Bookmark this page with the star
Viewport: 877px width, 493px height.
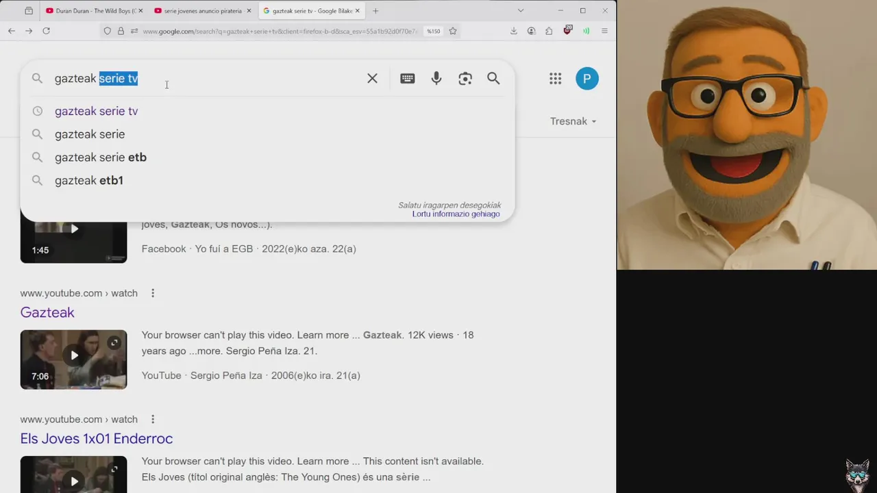click(x=453, y=31)
